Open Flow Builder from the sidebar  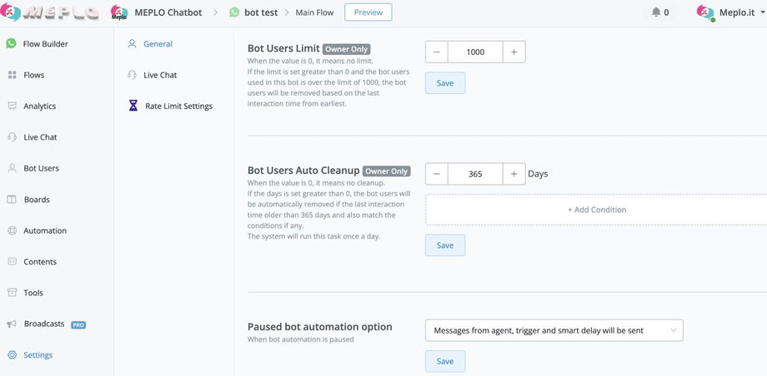(45, 44)
